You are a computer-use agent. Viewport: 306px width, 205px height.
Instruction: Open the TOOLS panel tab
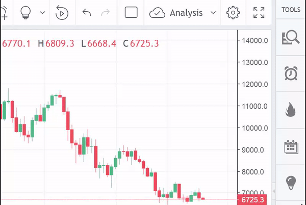(291, 10)
